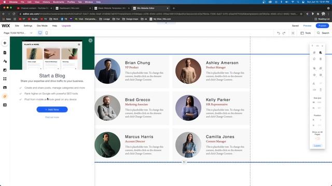Click the Publish button
Screen dimensions: 332x186
[322, 26]
